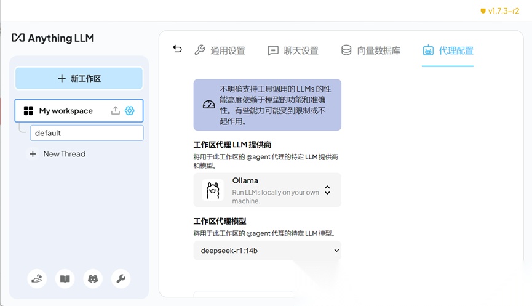The image size is (532, 306).
Task: Click the plus icon before New Thread
Action: (x=33, y=154)
